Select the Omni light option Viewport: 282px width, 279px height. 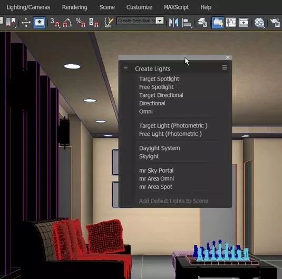click(145, 112)
